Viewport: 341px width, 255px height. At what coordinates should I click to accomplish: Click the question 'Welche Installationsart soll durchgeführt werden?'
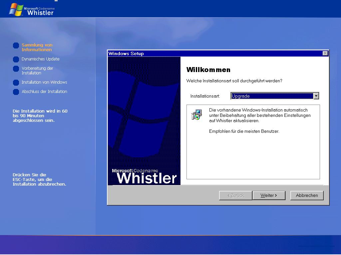(x=234, y=81)
